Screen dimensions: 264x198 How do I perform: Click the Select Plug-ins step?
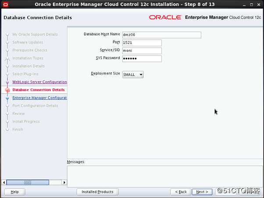(25, 74)
